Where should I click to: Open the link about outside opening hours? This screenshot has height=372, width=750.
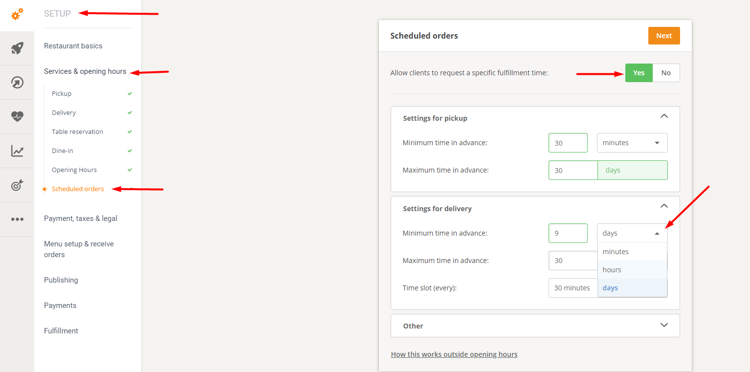tap(454, 354)
